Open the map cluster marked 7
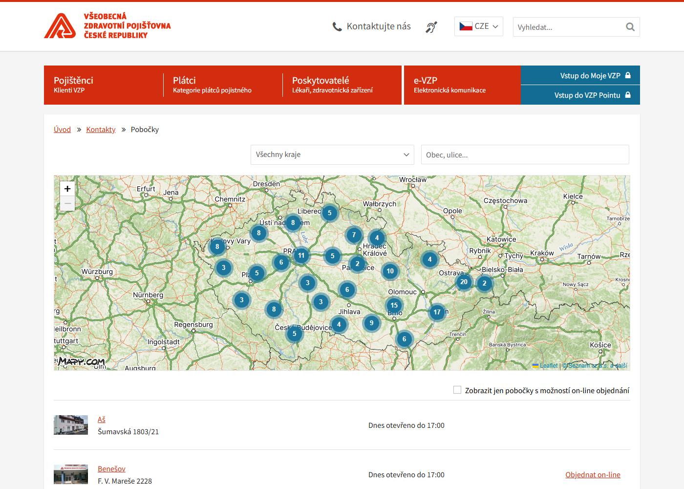Viewport: 684px width, 489px height. (354, 235)
